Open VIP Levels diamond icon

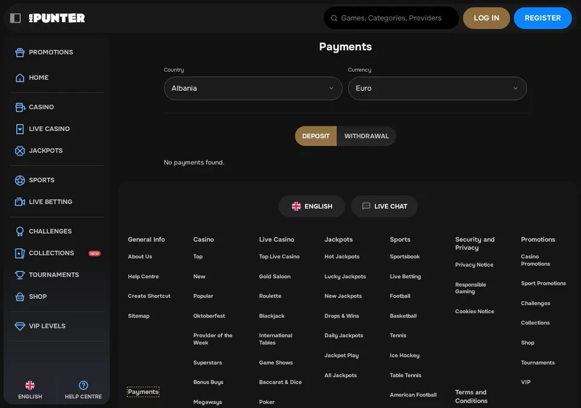(20, 326)
